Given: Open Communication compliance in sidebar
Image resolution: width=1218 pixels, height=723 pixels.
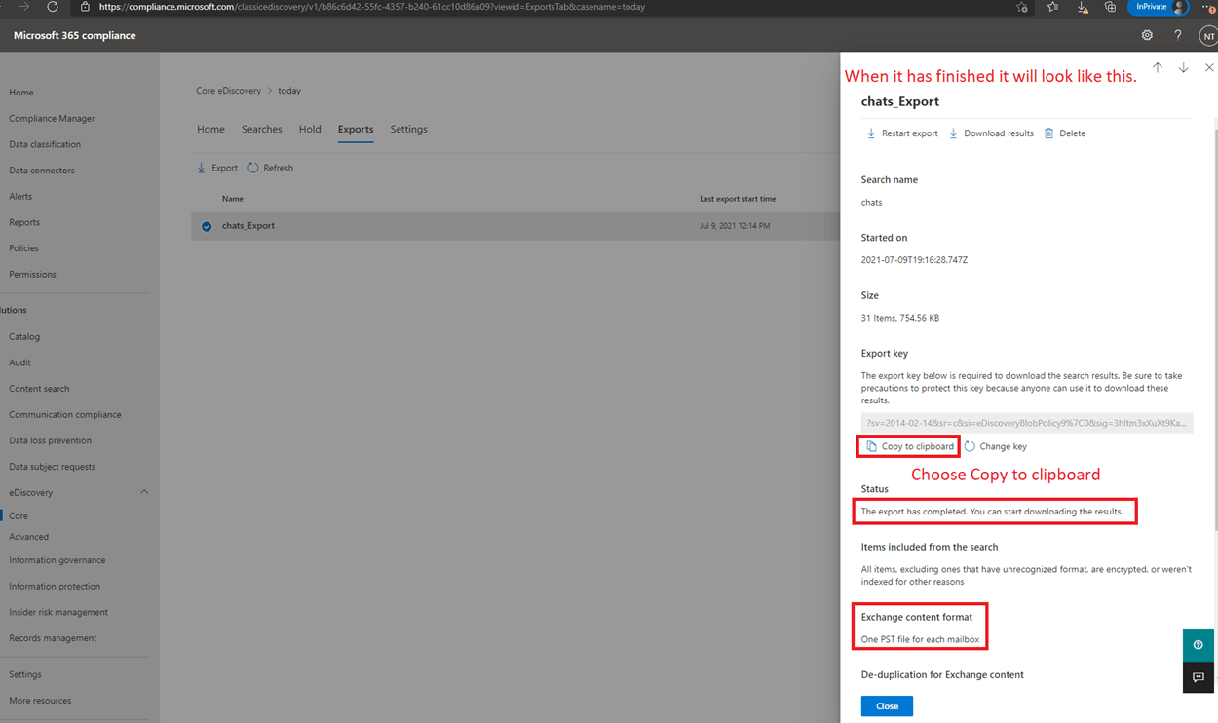Looking at the screenshot, I should [x=65, y=415].
